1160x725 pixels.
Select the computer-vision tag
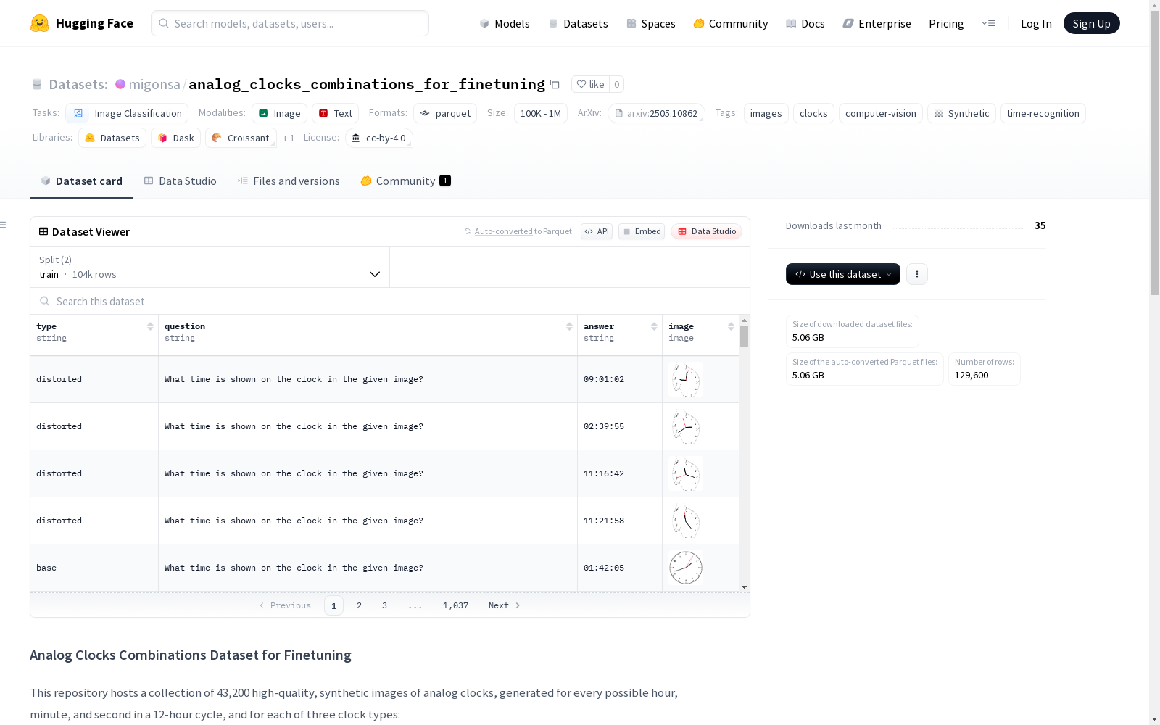pos(880,113)
